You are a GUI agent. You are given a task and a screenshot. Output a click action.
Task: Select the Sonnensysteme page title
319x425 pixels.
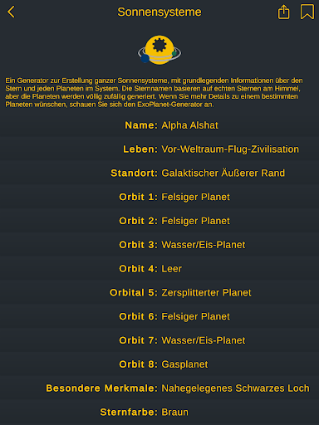[159, 12]
